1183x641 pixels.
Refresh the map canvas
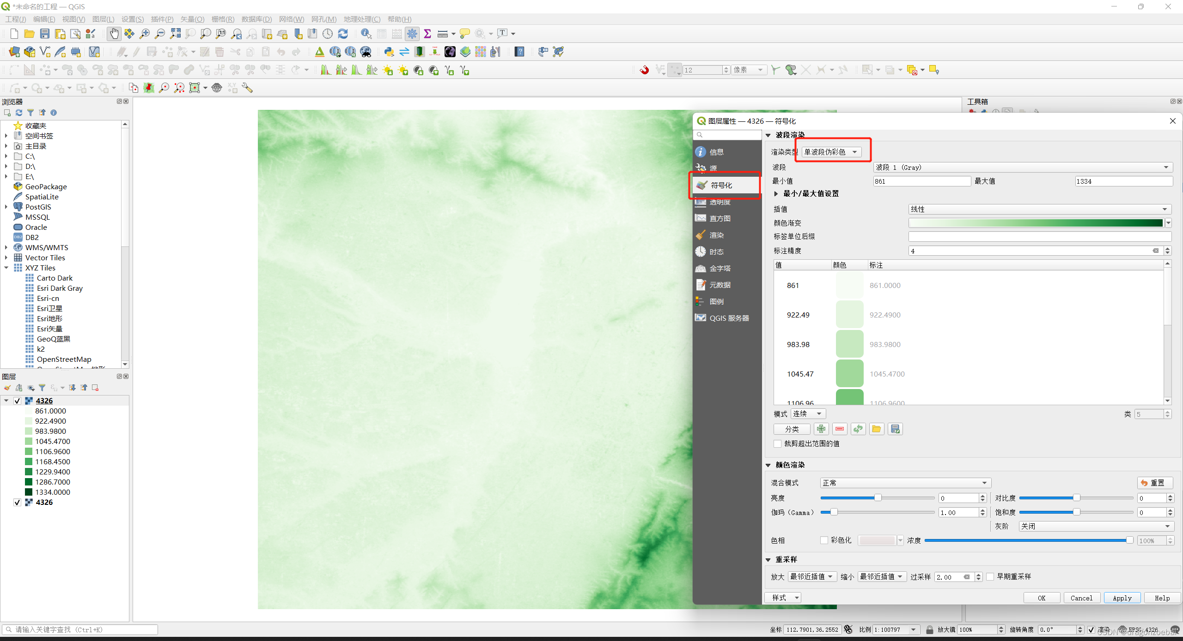[342, 33]
